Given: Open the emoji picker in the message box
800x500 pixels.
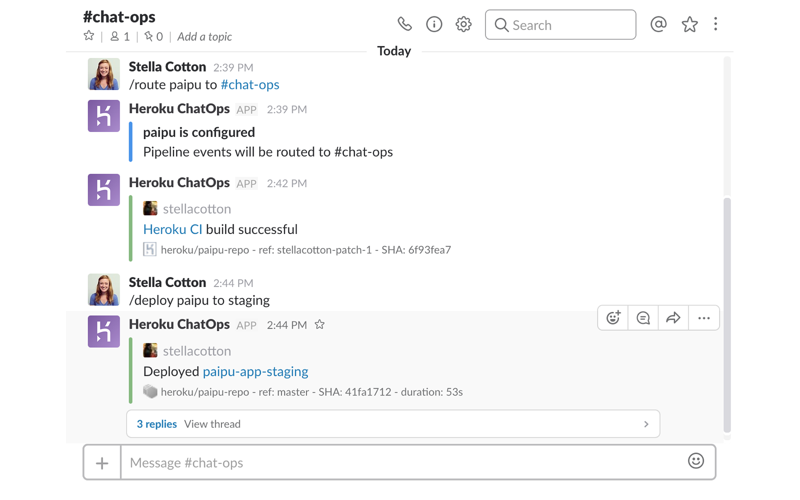Looking at the screenshot, I should [697, 461].
